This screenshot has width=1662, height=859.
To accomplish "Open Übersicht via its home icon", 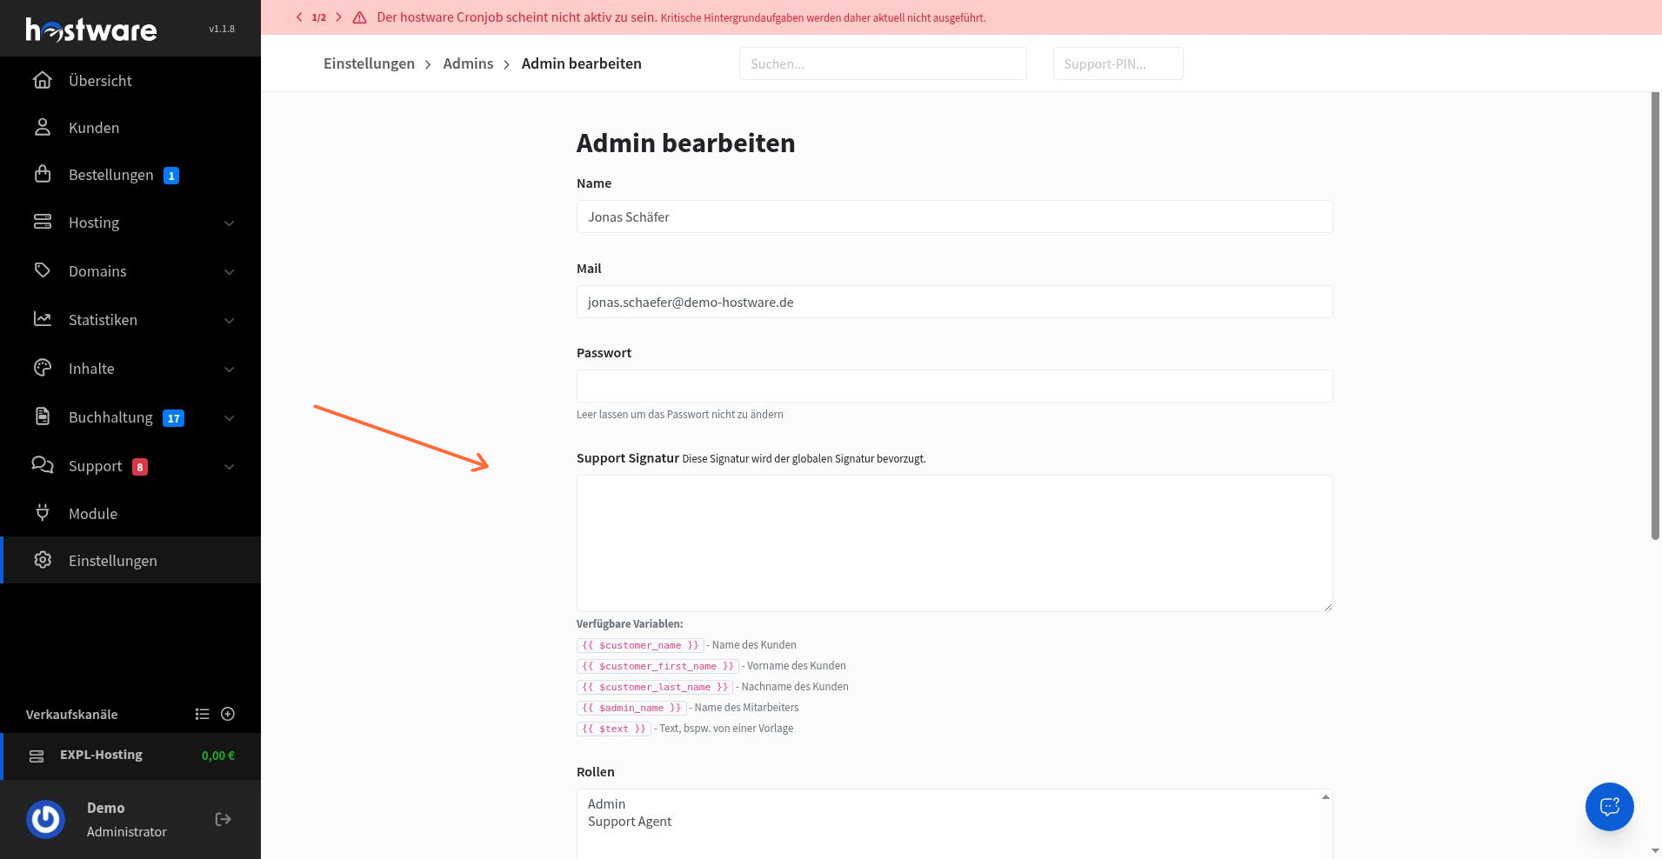I will coord(43,80).
